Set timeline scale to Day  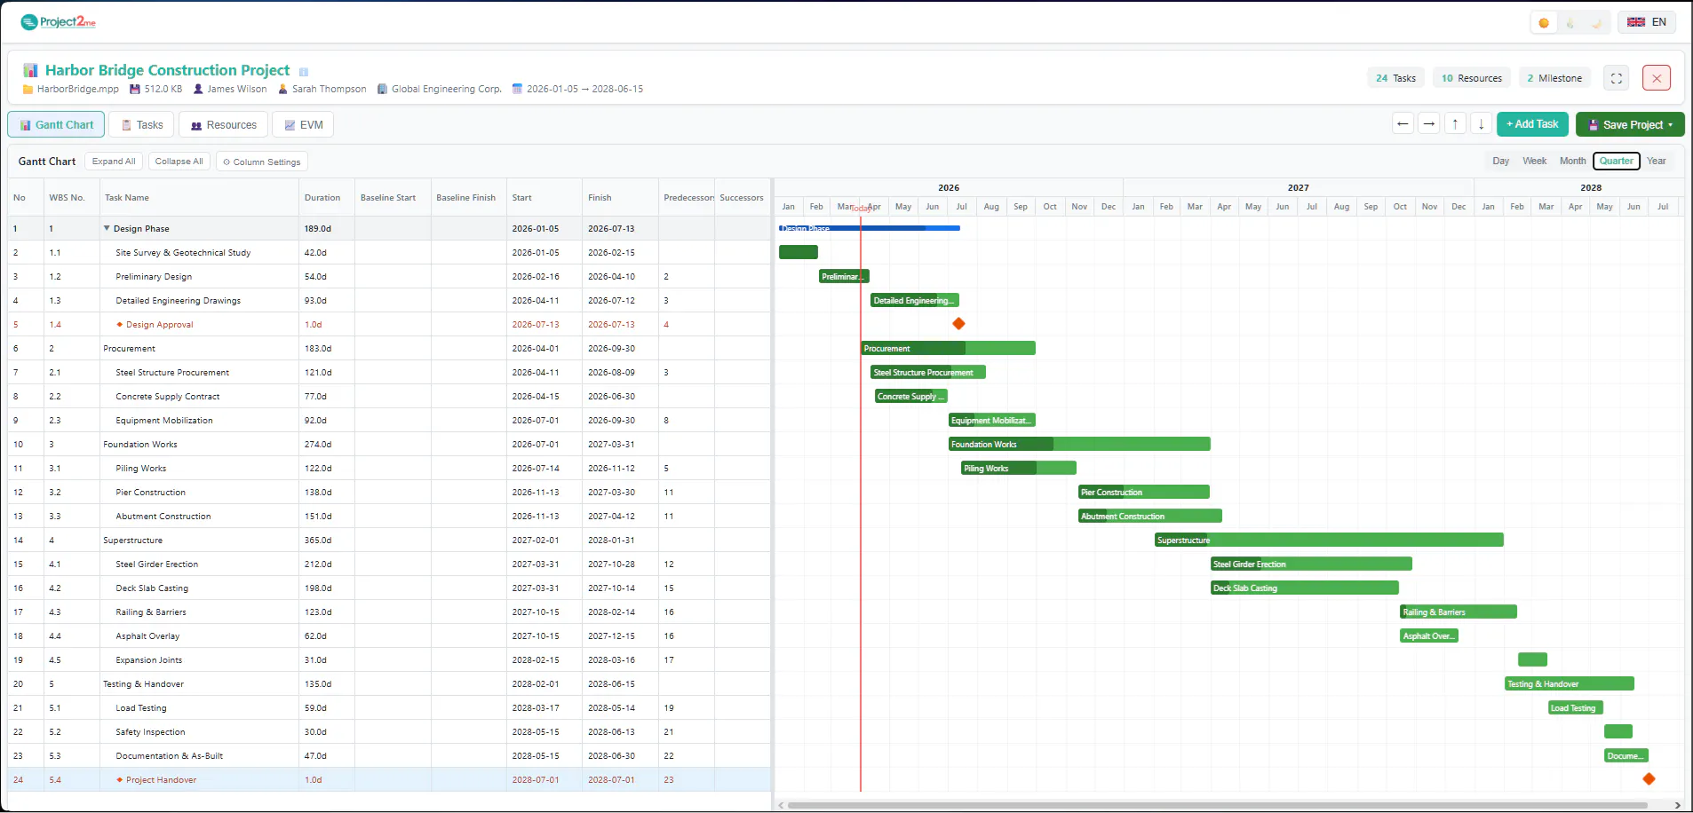[x=1500, y=161]
